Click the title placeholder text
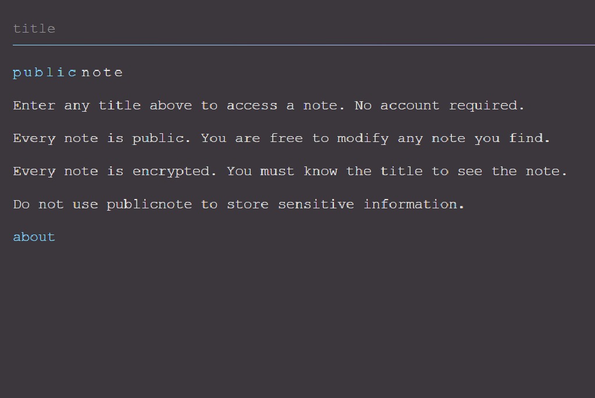 pos(34,28)
